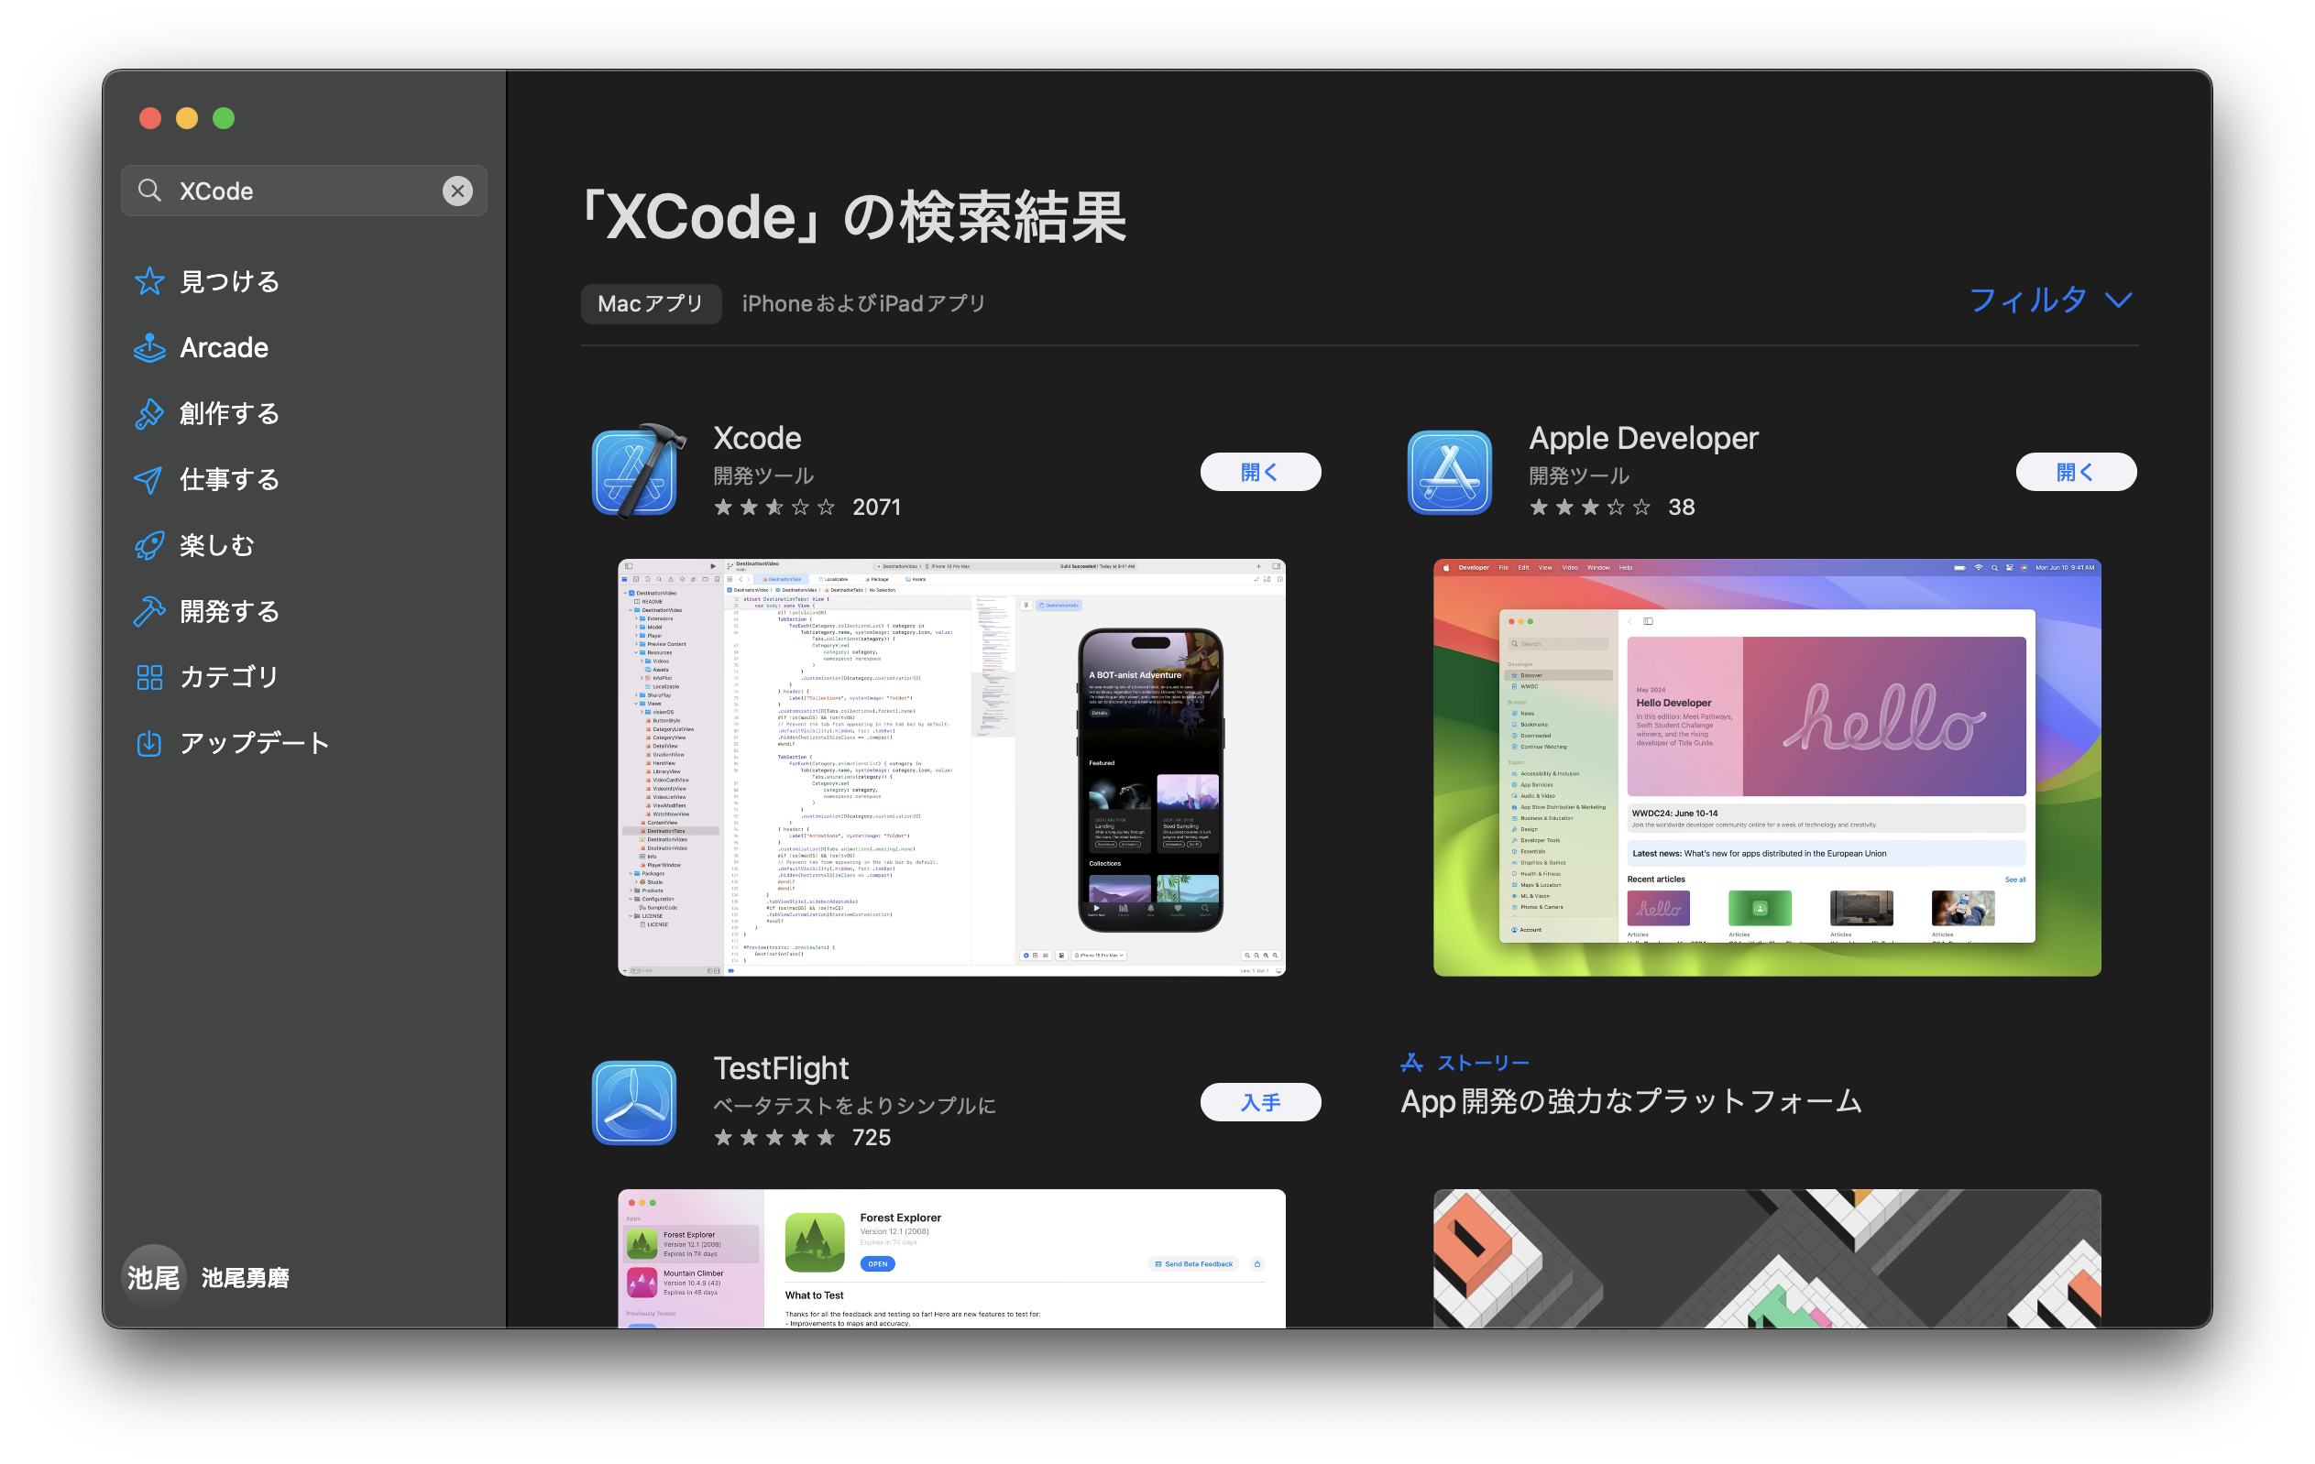Switch to the Macアプリ tab
The height and width of the screenshot is (1464, 2315).
(x=651, y=304)
